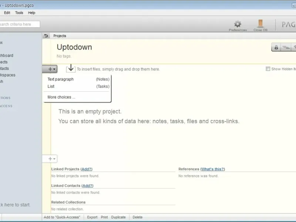Viewport: 296px width, 222px height.
Task: Select Dashboard in the sidebar
Action: (x=7, y=55)
